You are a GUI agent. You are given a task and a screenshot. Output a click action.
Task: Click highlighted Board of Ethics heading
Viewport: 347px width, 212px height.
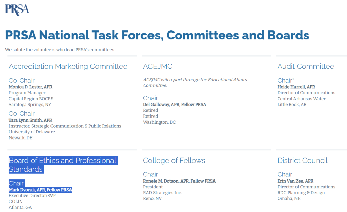tap(63, 165)
